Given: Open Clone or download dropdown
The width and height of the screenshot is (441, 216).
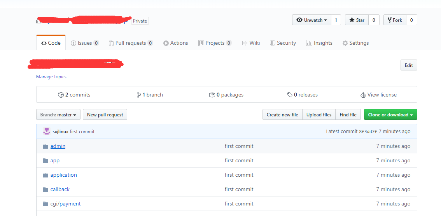Looking at the screenshot, I should 391,115.
